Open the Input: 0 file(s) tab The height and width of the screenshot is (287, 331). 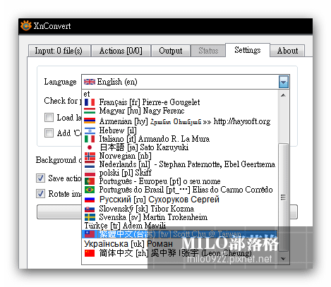coord(59,51)
